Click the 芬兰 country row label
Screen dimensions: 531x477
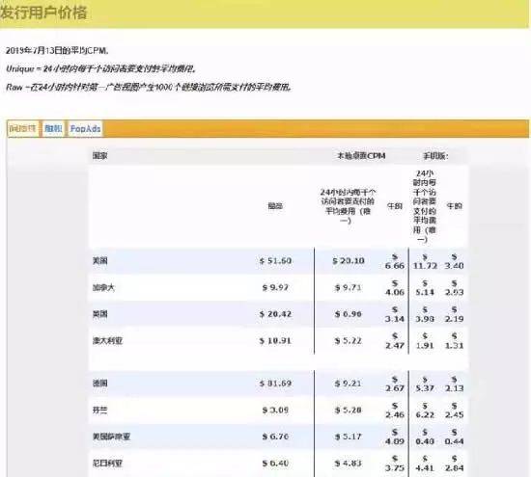99,411
